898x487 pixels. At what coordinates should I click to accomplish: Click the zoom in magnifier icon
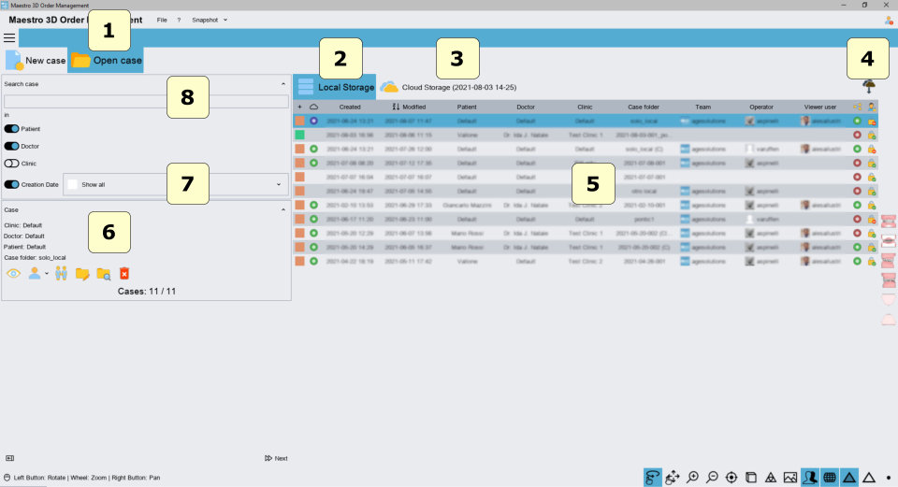point(692,478)
